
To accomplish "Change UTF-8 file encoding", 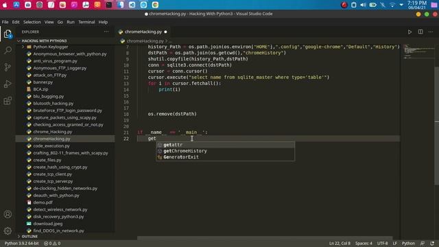I will [382, 244].
